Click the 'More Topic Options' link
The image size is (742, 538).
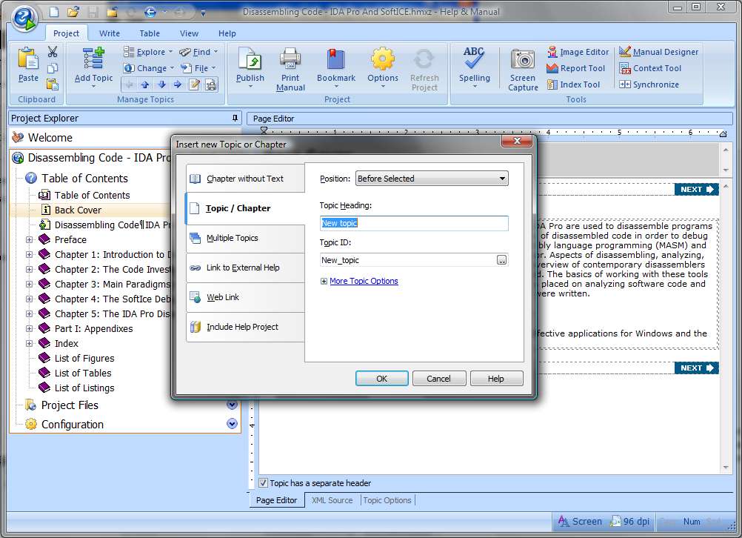click(364, 281)
